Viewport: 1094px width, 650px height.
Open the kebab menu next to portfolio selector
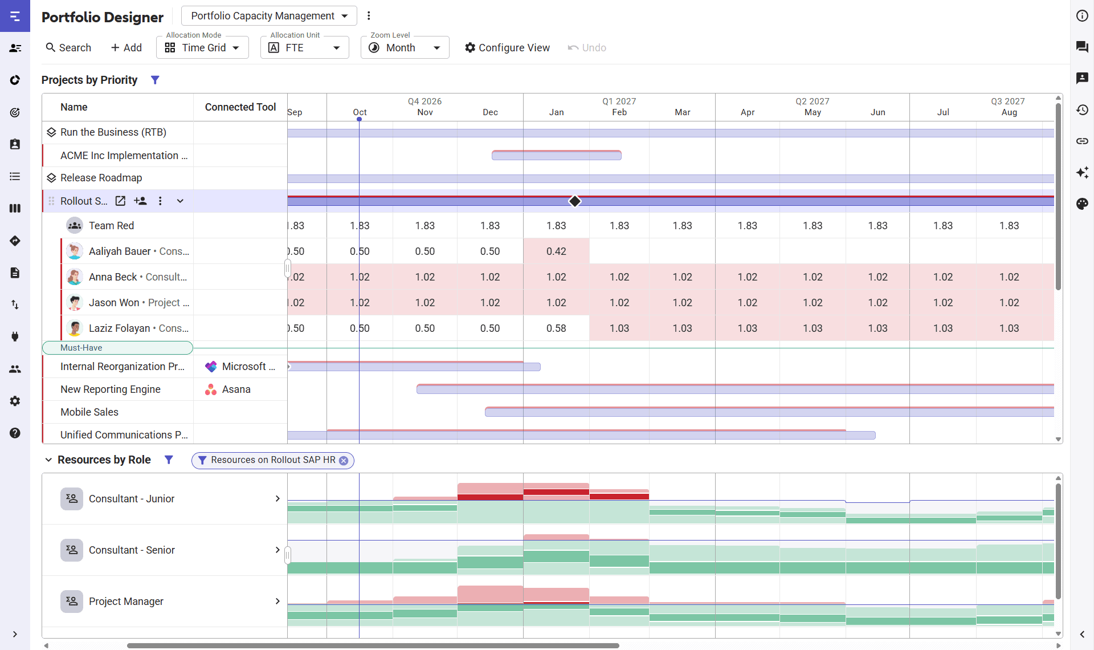[369, 16]
